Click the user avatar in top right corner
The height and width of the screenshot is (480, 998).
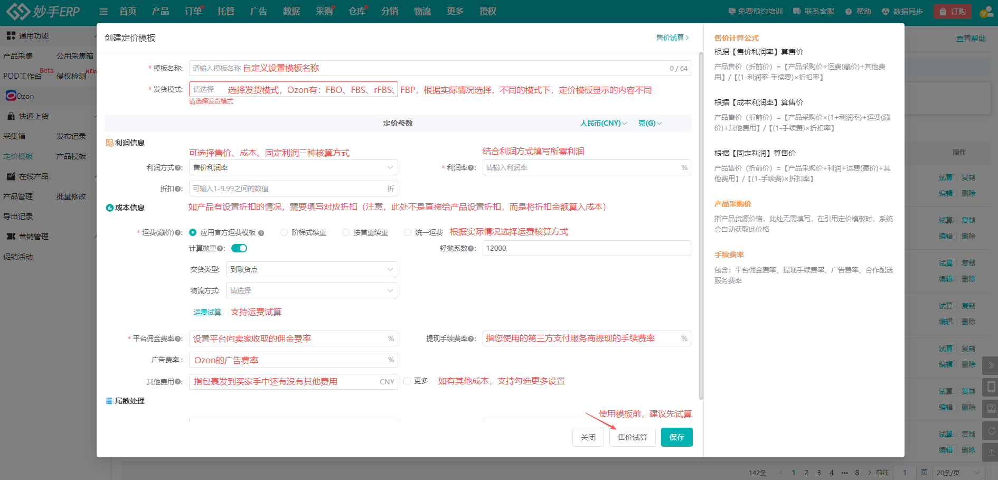986,11
